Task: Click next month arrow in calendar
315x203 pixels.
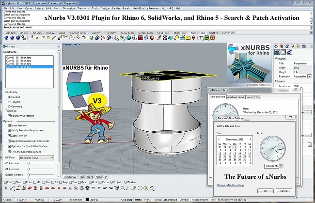Action: [x=251, y=139]
